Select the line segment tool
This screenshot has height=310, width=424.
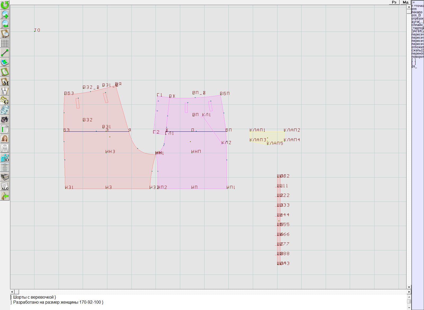[x=5, y=53]
